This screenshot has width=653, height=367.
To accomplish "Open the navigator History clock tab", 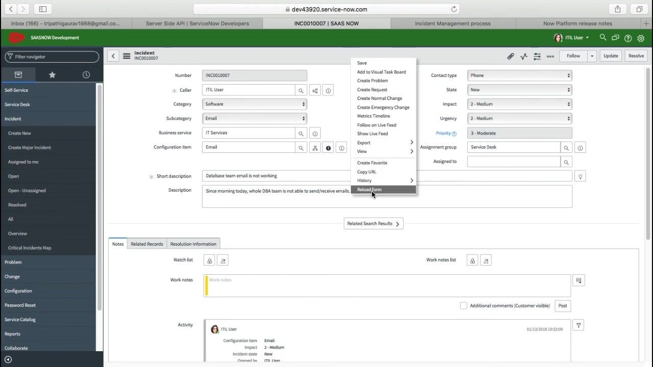I will (86, 74).
